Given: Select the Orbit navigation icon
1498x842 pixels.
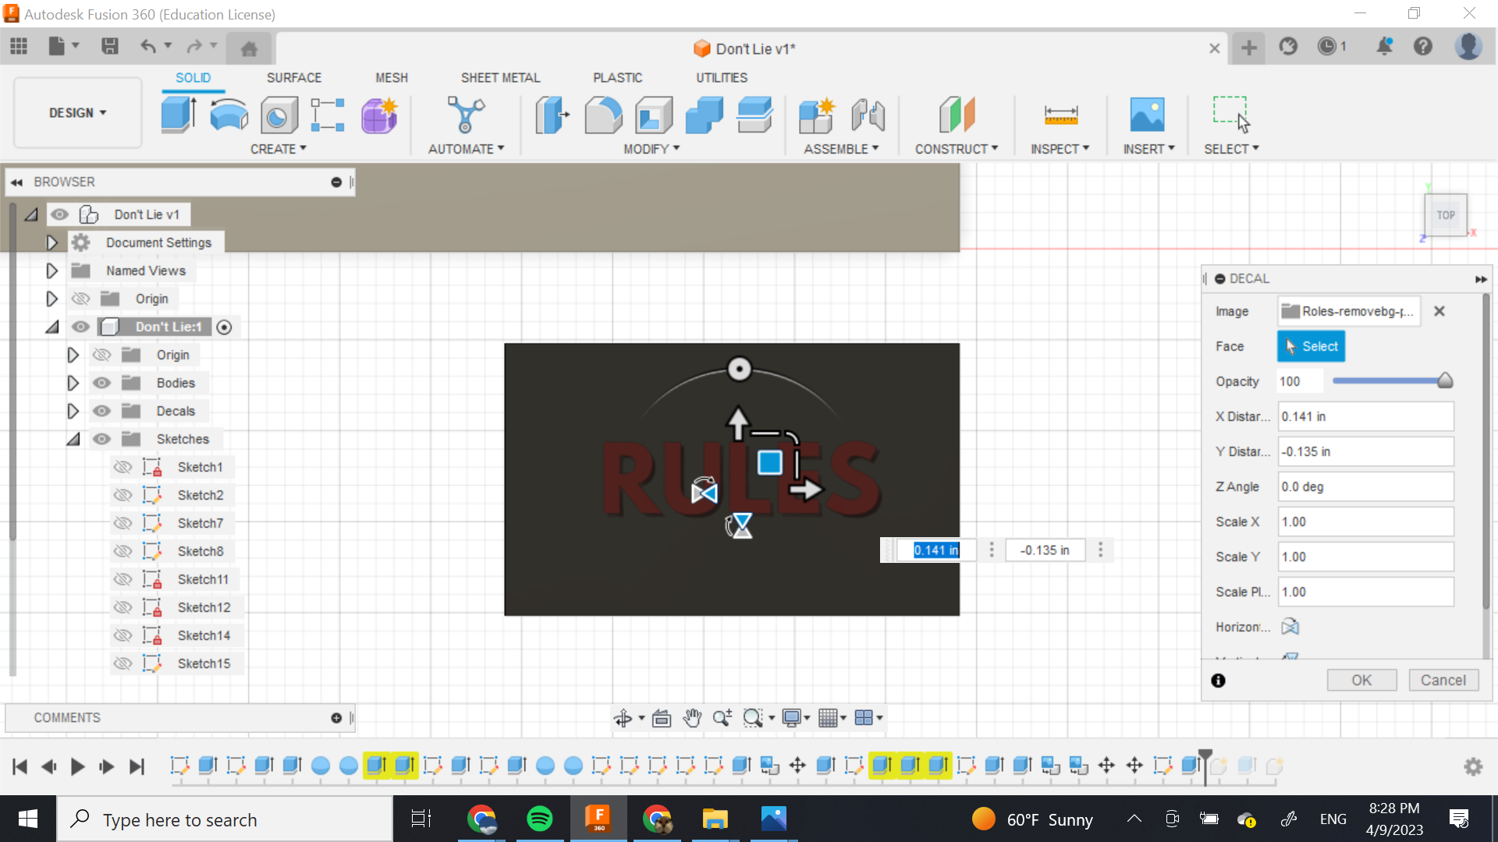Looking at the screenshot, I should (x=623, y=718).
